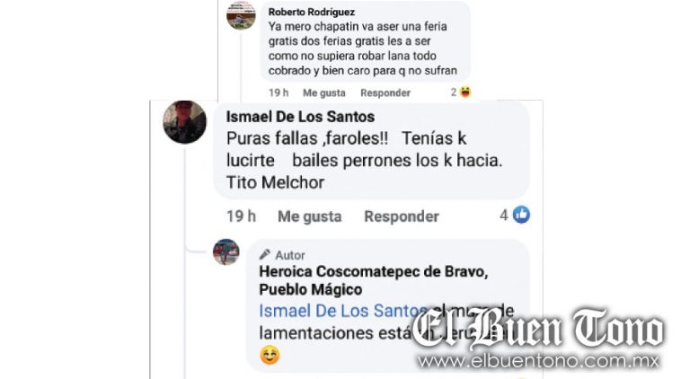
Task: Click Responder under Ismael's comment
Action: tap(402, 216)
